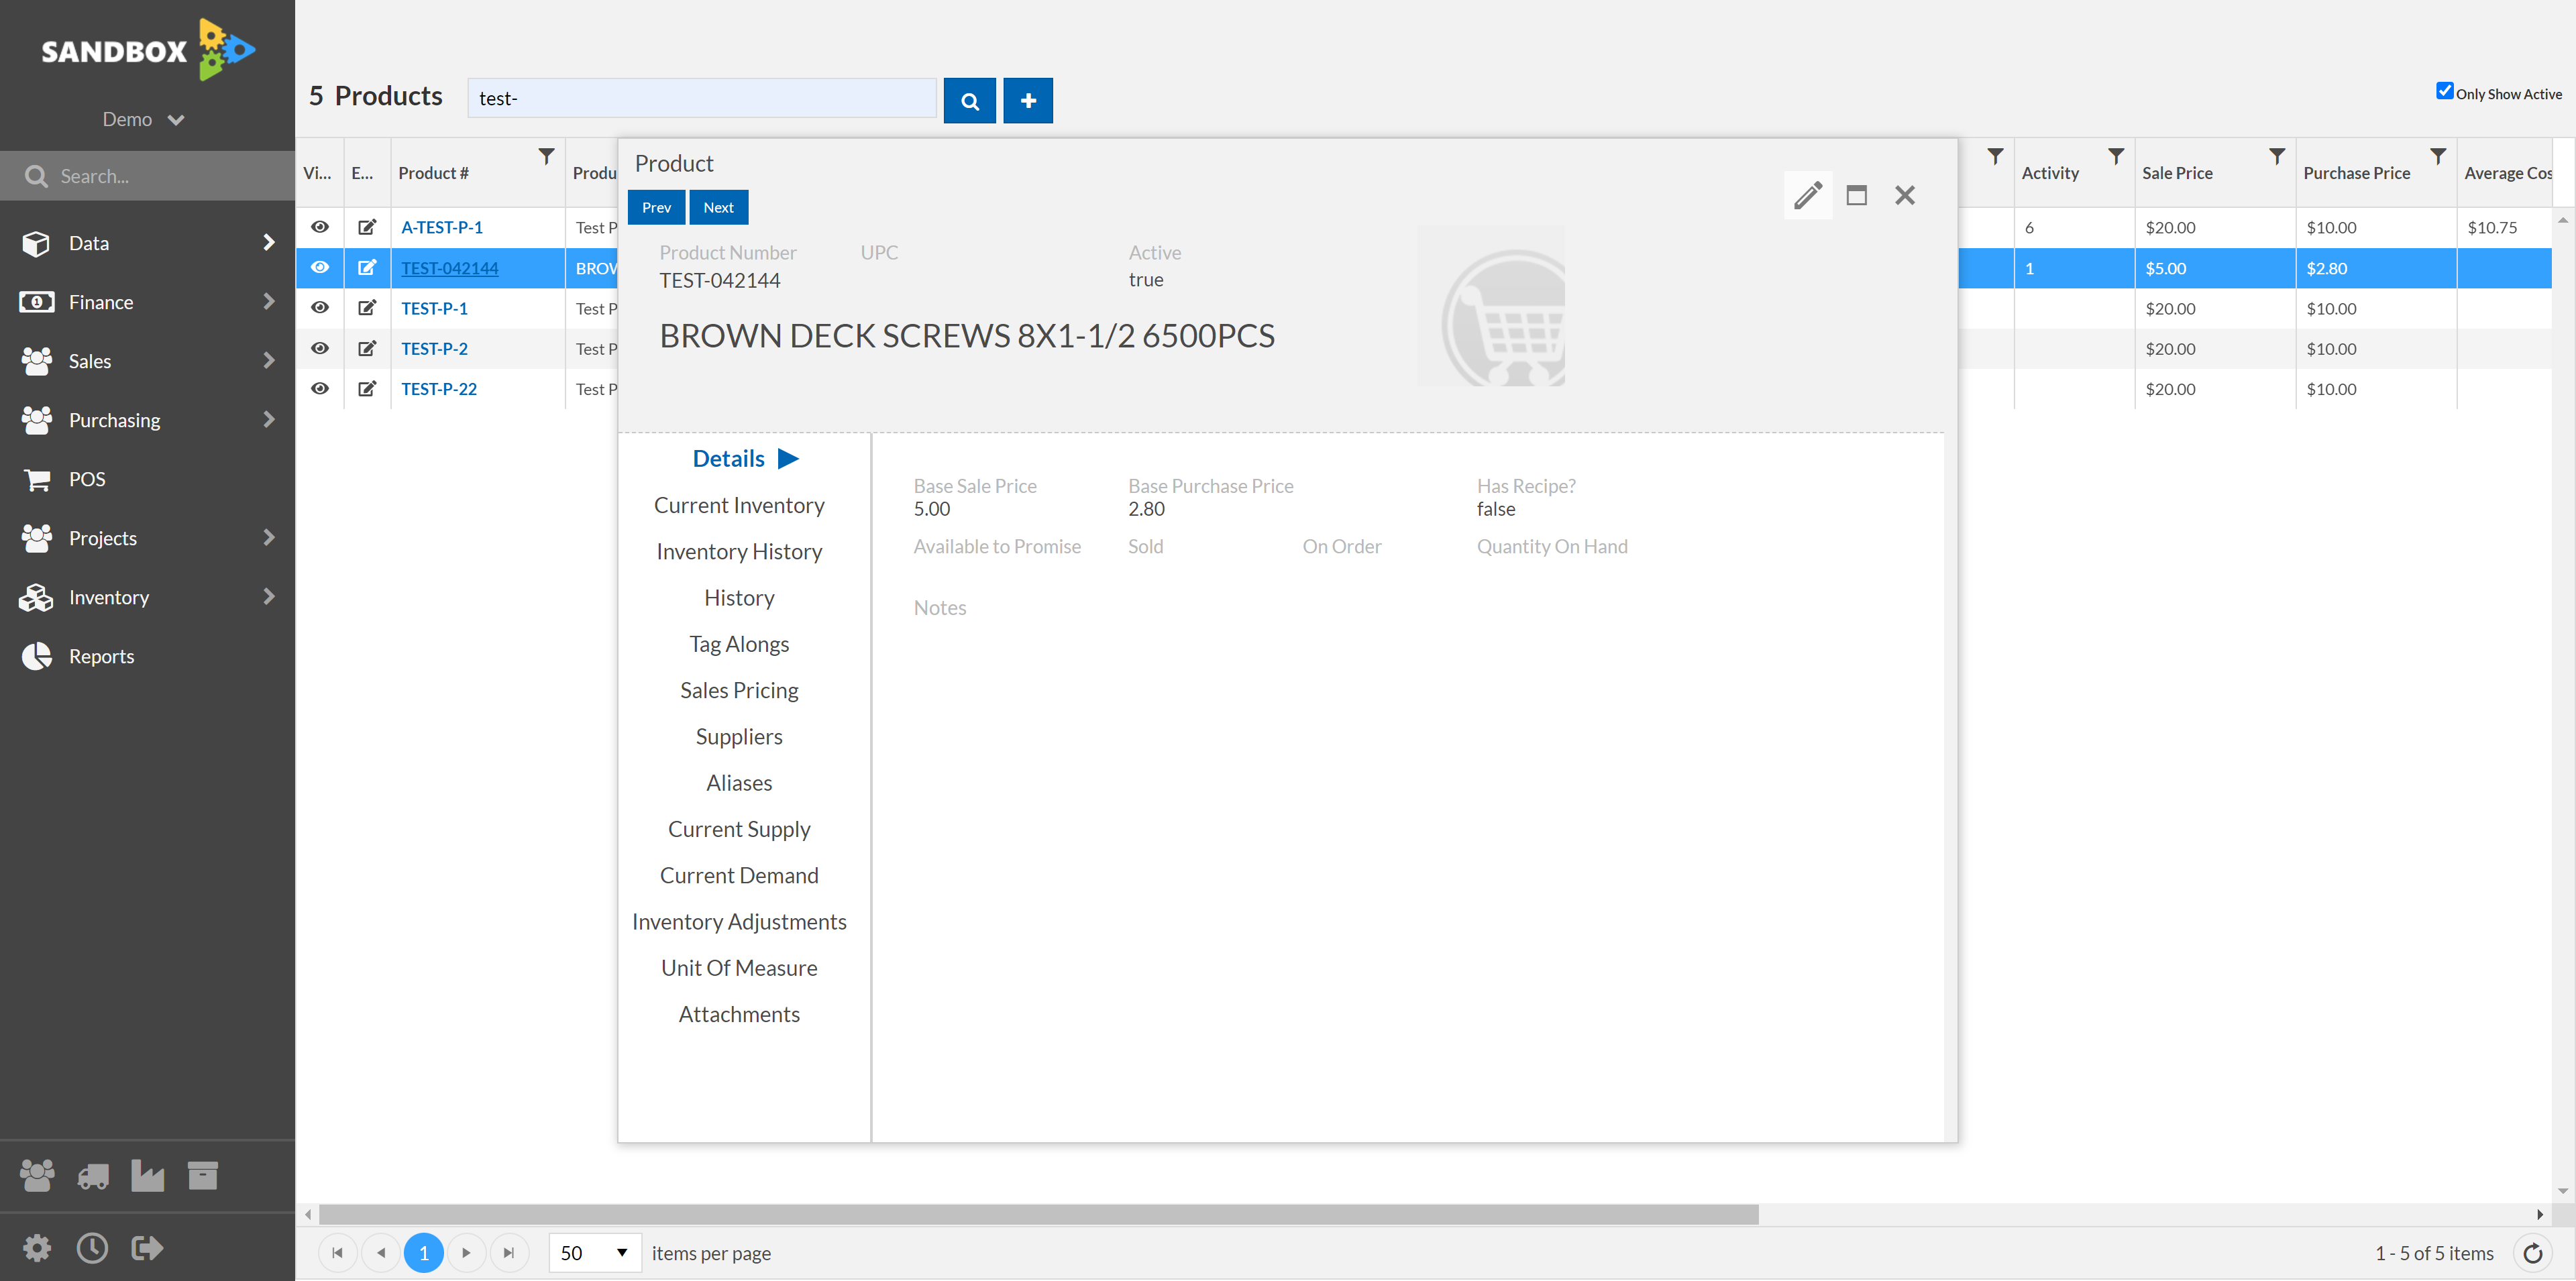Image resolution: width=2576 pixels, height=1281 pixels.
Task: Select the Unit Of Measure tab
Action: click(x=739, y=968)
